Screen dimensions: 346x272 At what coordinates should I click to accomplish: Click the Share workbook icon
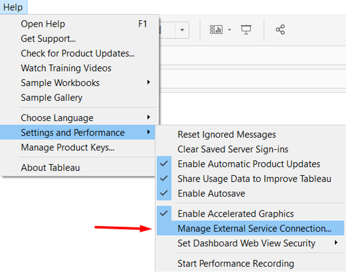(280, 29)
